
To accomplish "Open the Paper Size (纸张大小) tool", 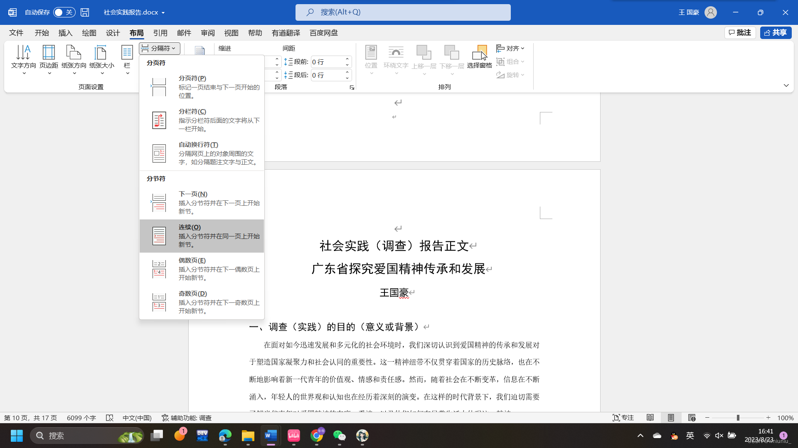I will click(x=102, y=60).
